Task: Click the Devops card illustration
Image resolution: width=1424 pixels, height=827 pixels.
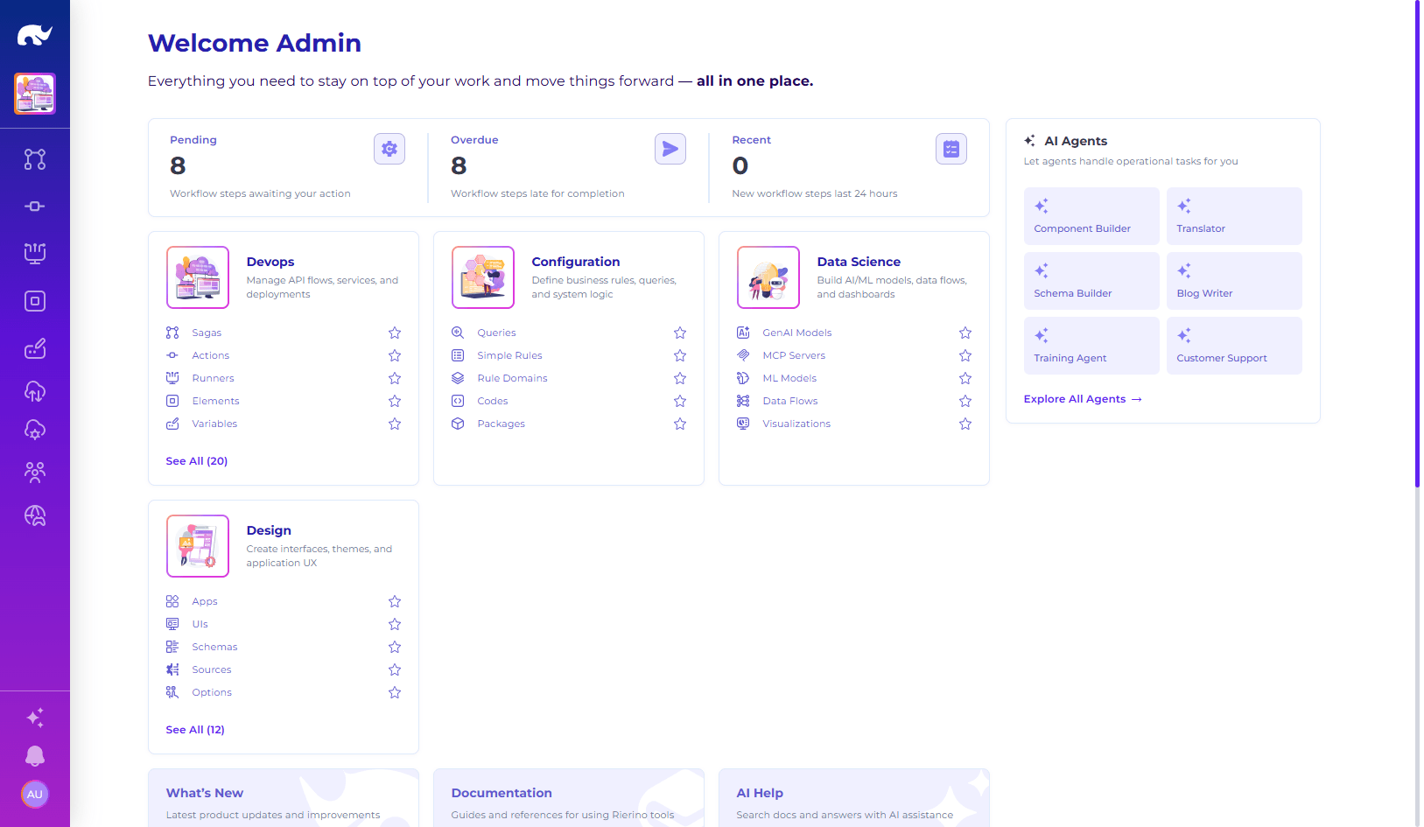Action: [198, 277]
